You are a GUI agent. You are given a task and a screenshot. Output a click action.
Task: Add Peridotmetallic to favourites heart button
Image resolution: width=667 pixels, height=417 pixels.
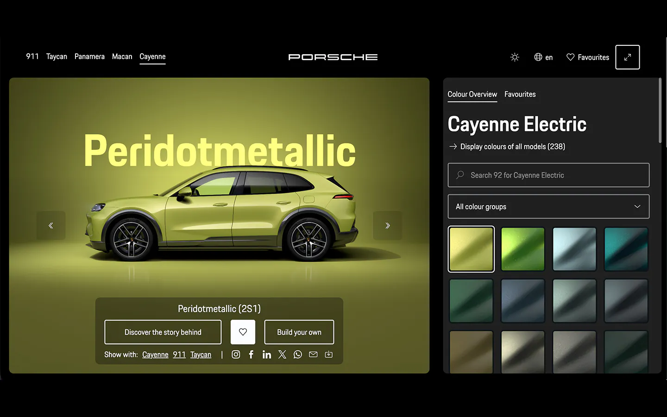(x=243, y=332)
